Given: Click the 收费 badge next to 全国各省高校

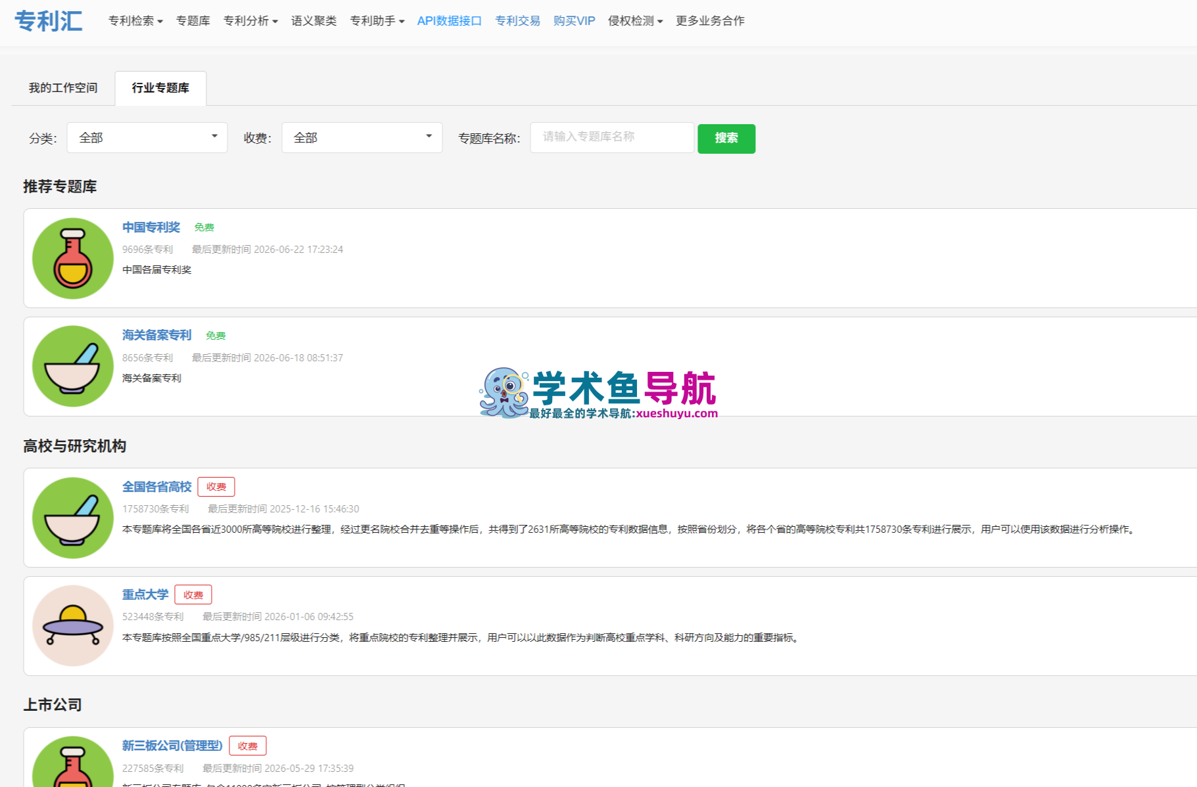Looking at the screenshot, I should (216, 487).
